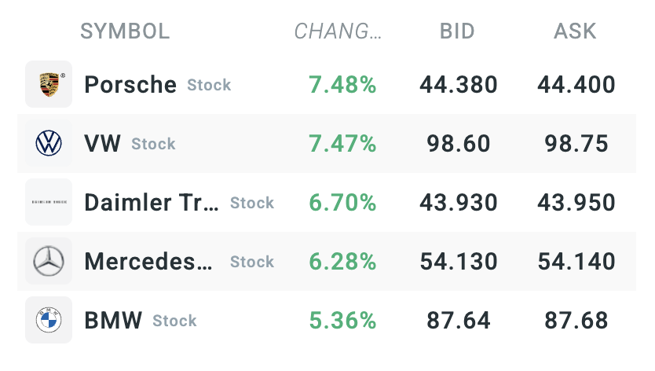Click the Mercedes star logo icon
The width and height of the screenshot is (655, 371).
pyautogui.click(x=49, y=261)
